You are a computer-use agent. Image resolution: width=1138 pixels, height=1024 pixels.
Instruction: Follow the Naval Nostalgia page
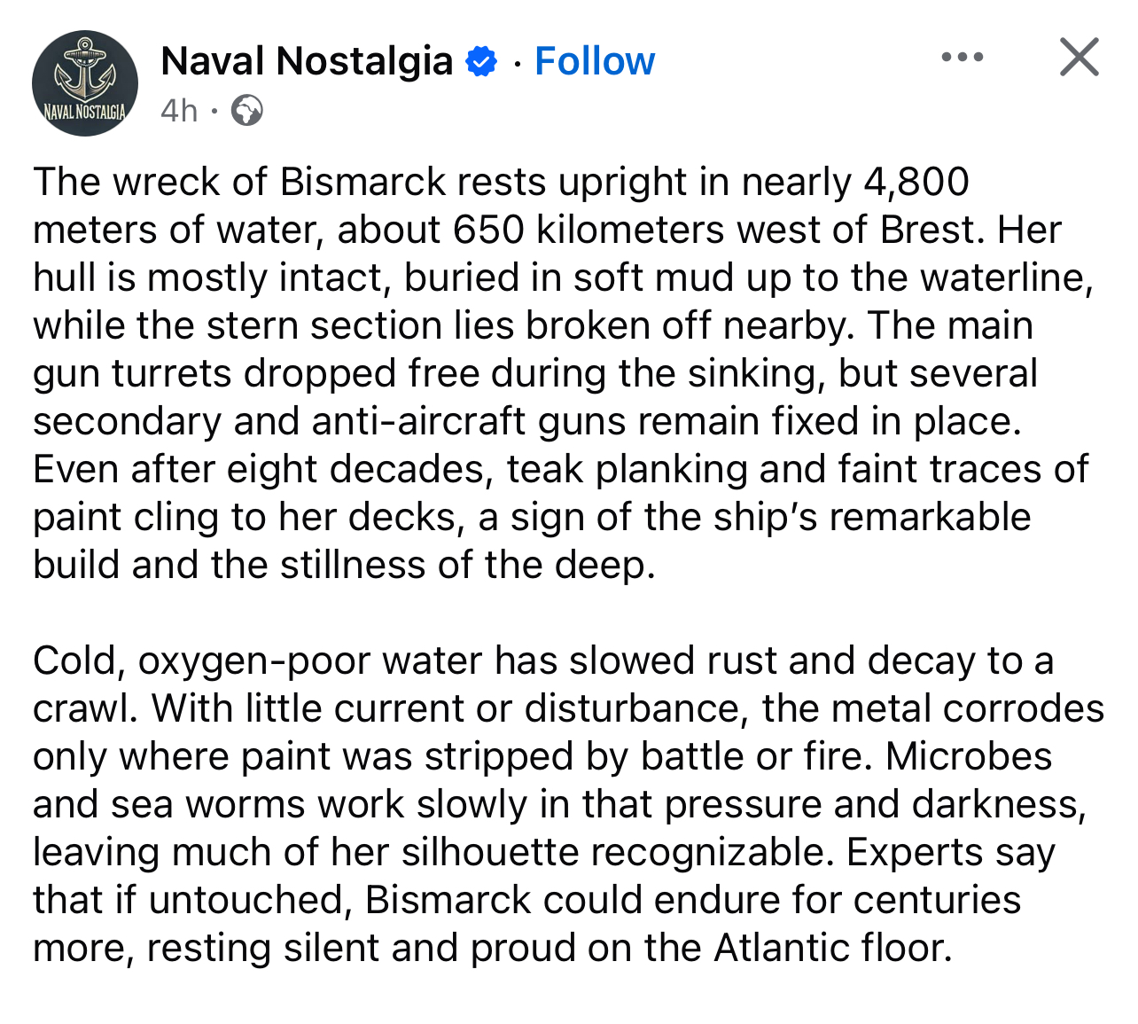point(595,62)
